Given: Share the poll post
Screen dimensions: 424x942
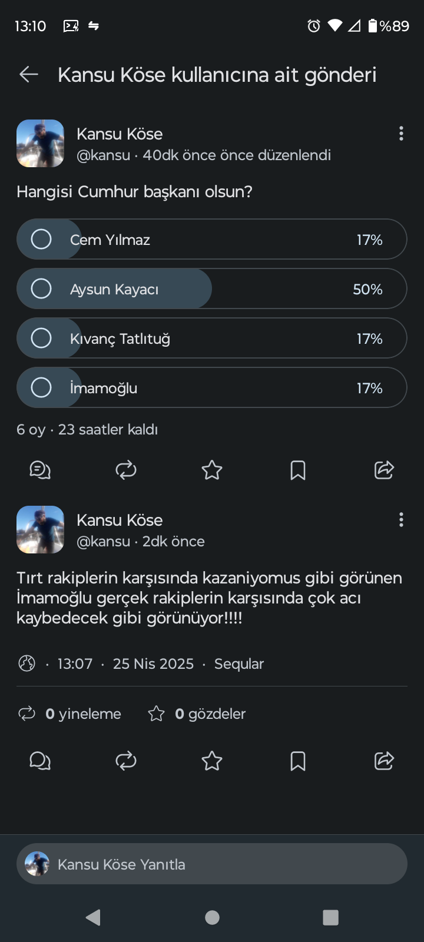Looking at the screenshot, I should [x=384, y=470].
